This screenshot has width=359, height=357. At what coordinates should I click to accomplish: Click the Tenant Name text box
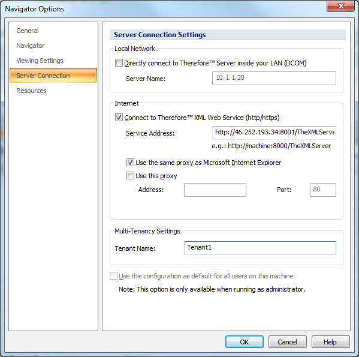tap(260, 248)
